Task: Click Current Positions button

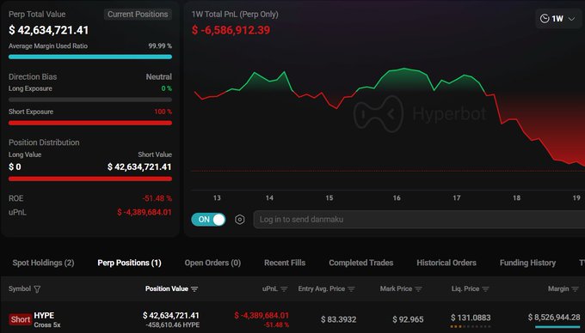Action: click(138, 14)
